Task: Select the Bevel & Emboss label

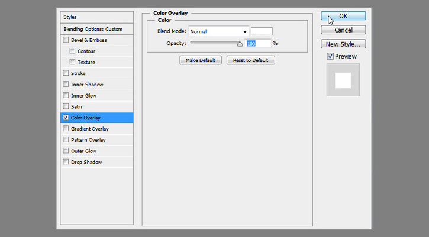Action: (x=89, y=40)
